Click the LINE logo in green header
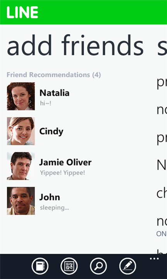This screenshot has height=279, width=167. tap(22, 12)
